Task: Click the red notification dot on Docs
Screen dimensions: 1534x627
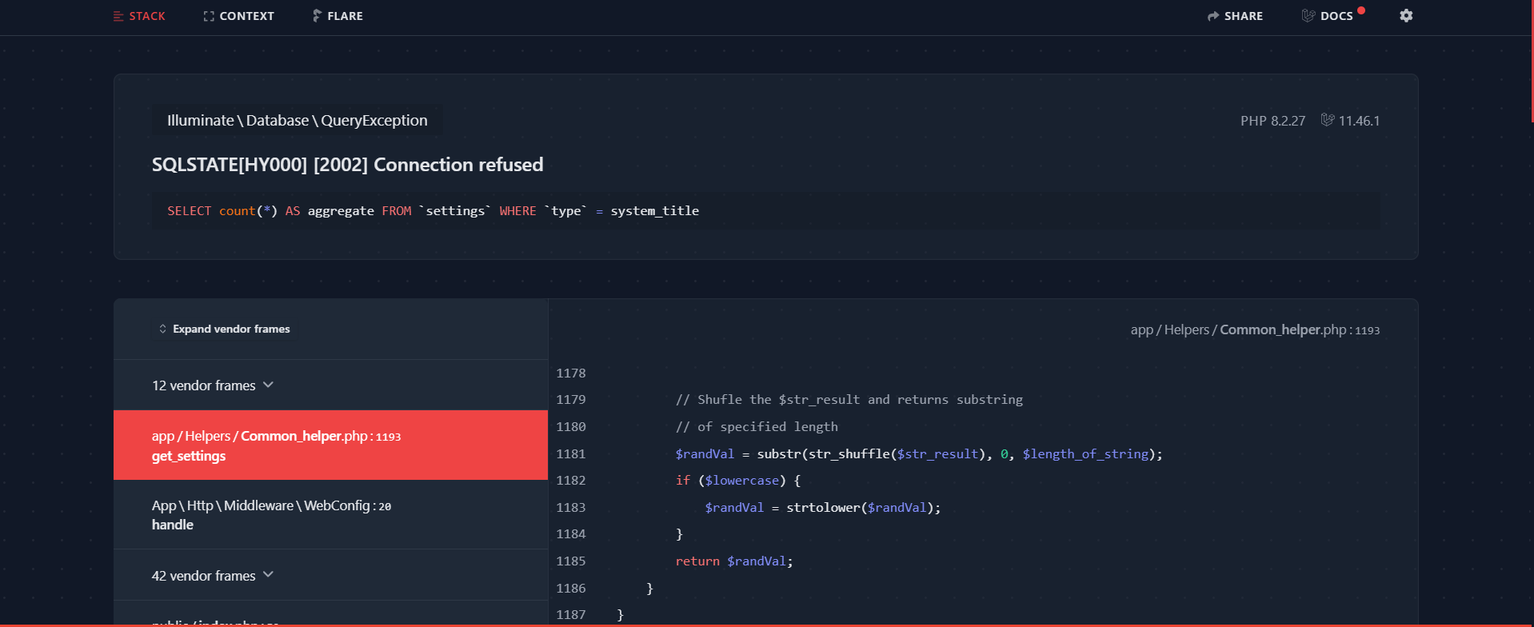Action: (x=1361, y=10)
